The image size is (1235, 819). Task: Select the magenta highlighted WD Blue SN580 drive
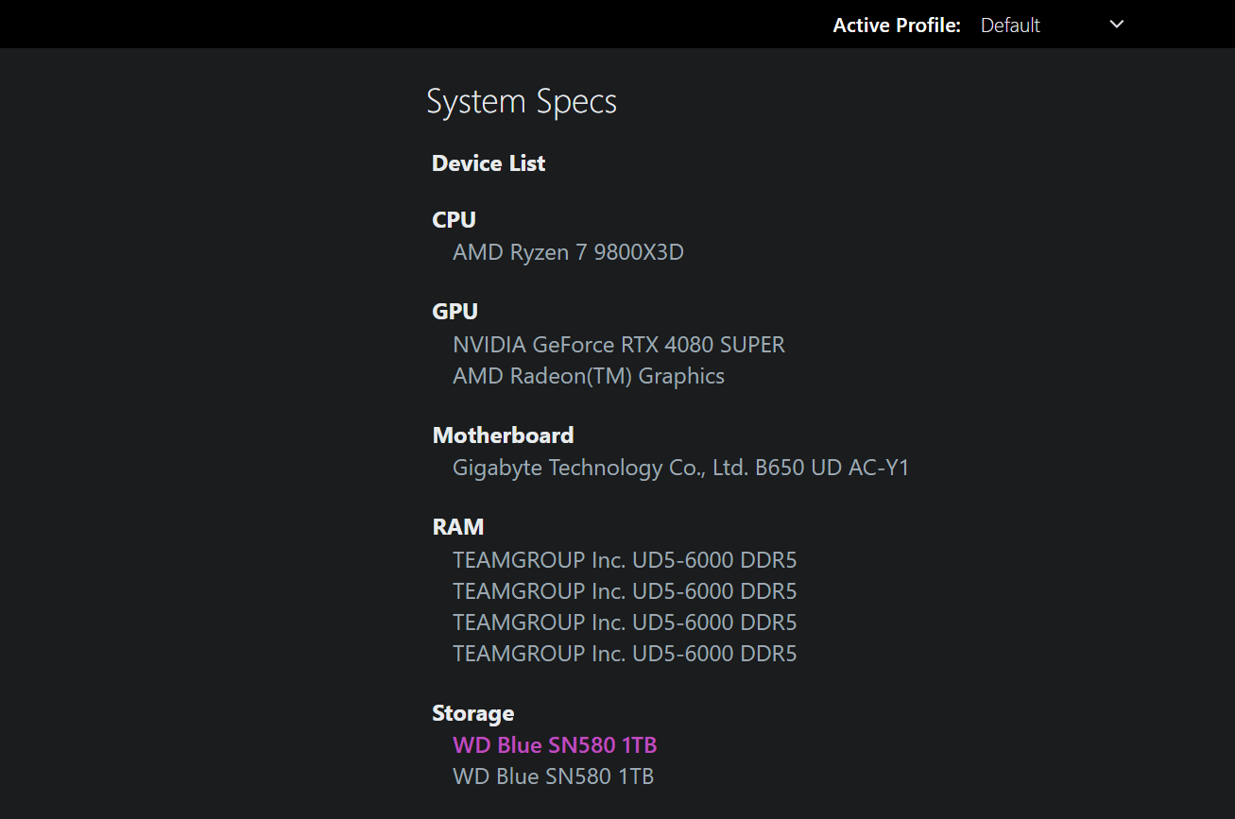pyautogui.click(x=555, y=745)
